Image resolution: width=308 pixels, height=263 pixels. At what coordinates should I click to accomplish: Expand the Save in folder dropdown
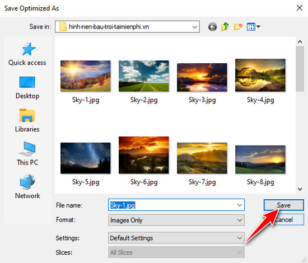click(x=195, y=27)
